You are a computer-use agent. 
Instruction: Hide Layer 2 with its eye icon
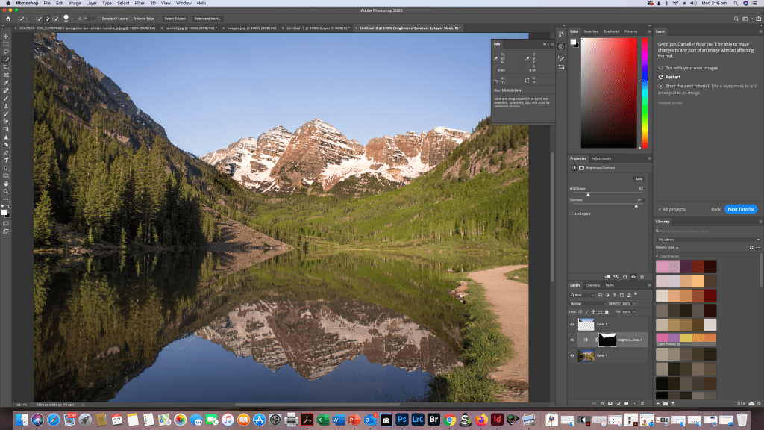[x=573, y=324]
